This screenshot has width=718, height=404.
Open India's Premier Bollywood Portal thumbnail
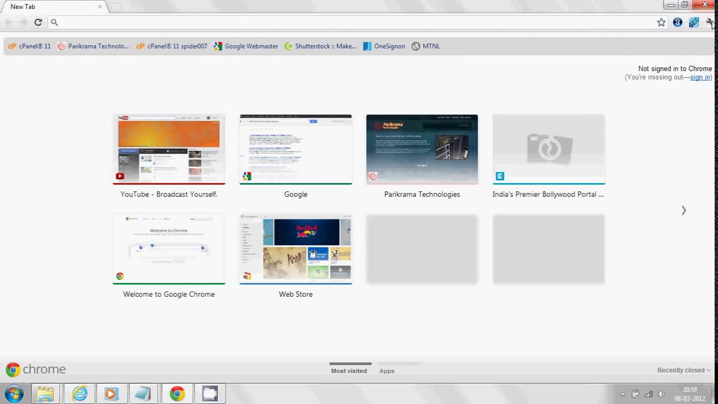pos(549,149)
